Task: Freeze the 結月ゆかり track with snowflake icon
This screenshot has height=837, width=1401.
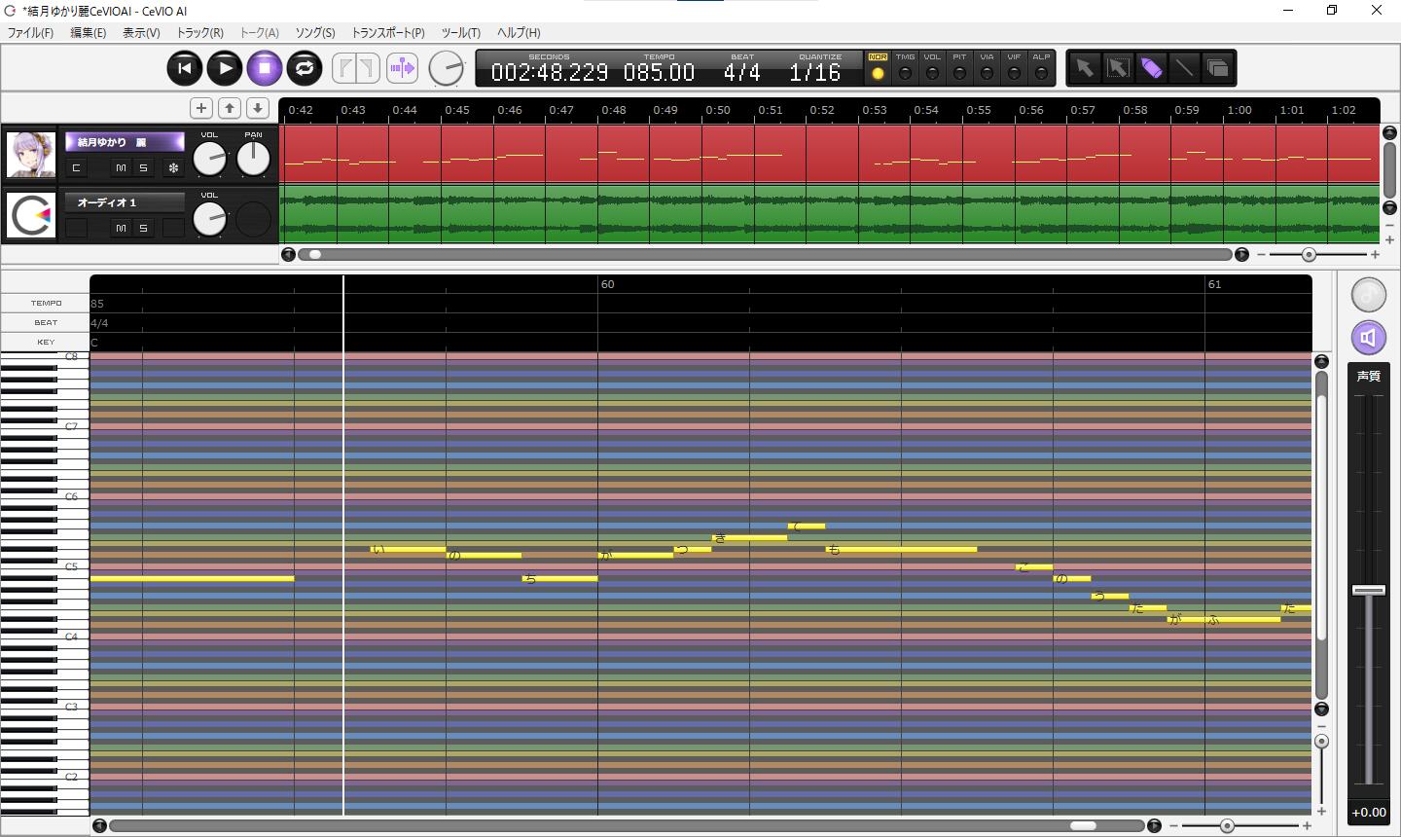Action: click(x=173, y=168)
